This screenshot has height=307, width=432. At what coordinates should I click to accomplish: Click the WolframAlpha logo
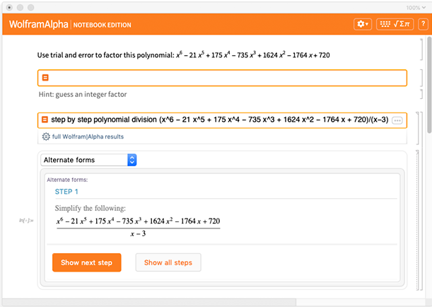39,24
